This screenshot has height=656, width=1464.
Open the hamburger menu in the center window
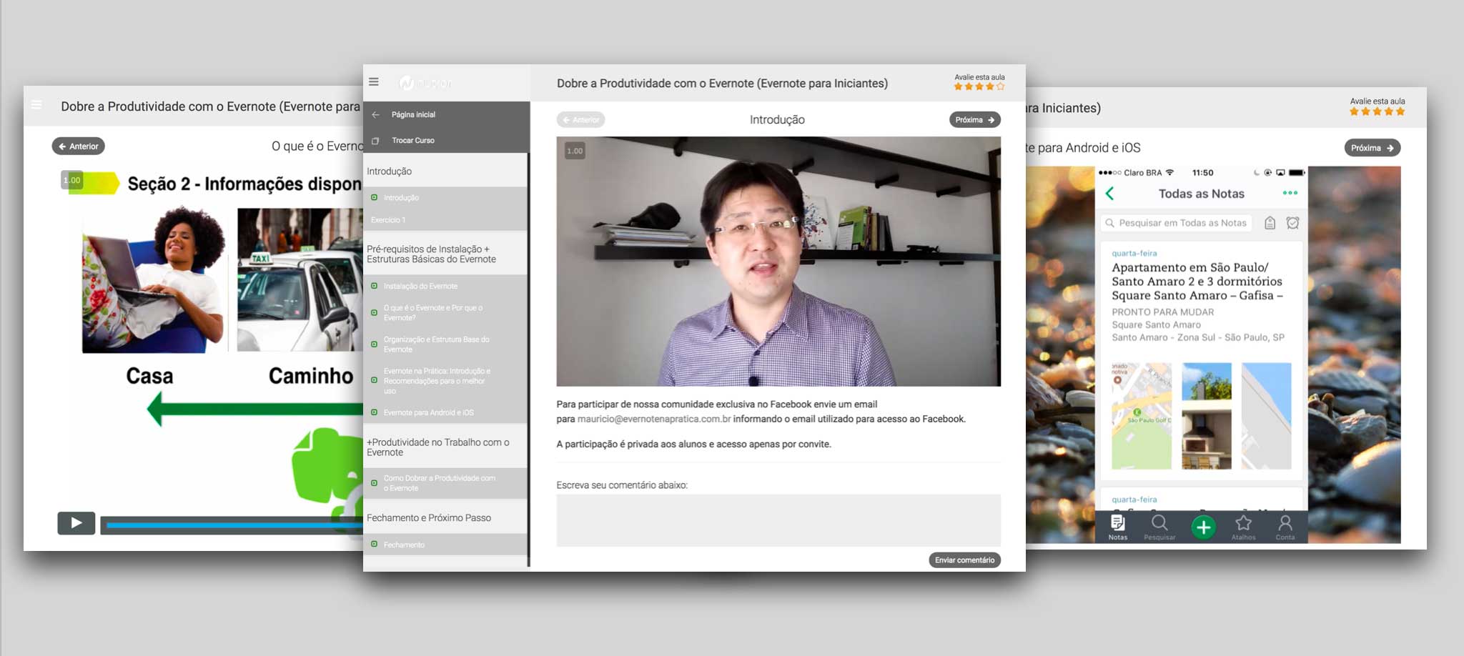373,82
